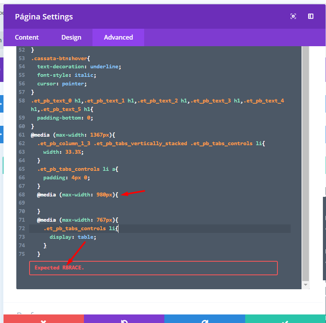Image resolution: width=326 pixels, height=323 pixels.
Task: Click closing brace on line 74
Action: (45, 245)
